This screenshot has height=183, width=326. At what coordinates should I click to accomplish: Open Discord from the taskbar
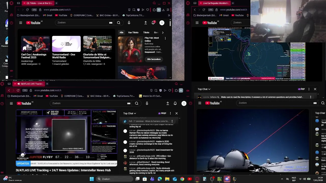pyautogui.click(x=227, y=179)
